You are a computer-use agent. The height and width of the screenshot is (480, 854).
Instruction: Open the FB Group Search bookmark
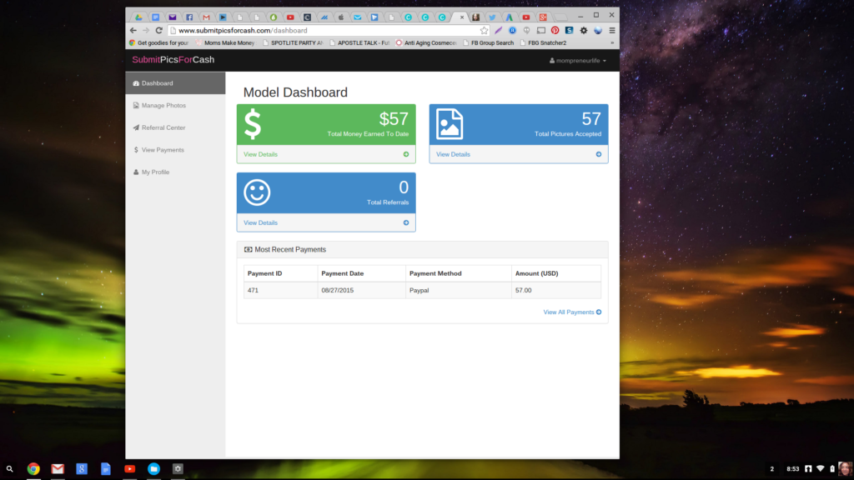pos(489,43)
